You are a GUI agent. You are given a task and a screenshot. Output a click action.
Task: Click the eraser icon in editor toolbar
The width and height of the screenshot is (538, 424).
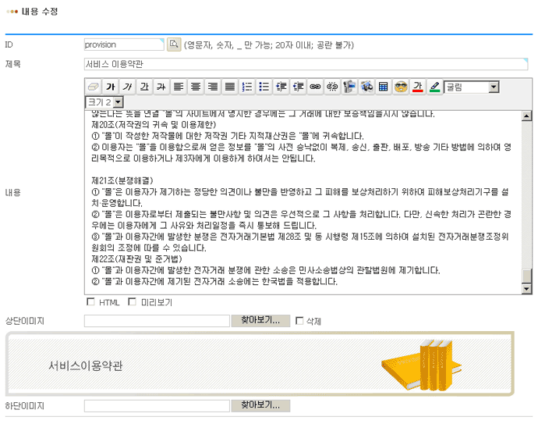point(93,86)
